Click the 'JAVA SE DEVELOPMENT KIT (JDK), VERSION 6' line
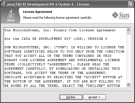The height and width of the screenshot is (103, 135). click(x=56, y=39)
